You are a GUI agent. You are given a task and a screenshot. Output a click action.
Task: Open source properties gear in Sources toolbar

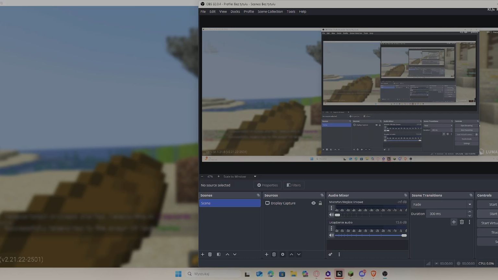point(283,254)
